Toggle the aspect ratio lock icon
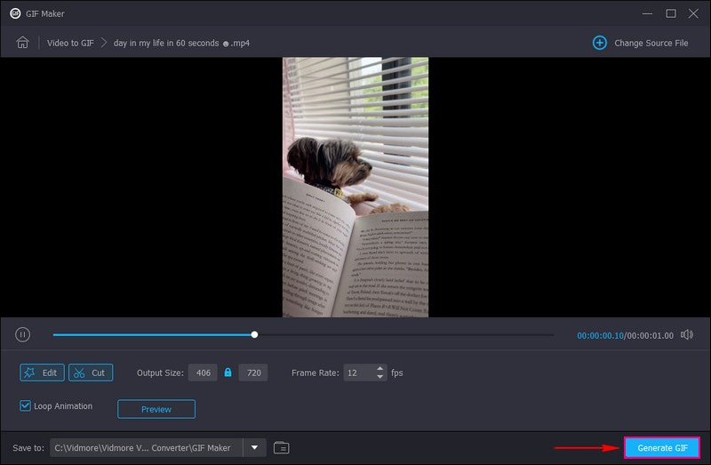711x465 pixels. coord(228,373)
